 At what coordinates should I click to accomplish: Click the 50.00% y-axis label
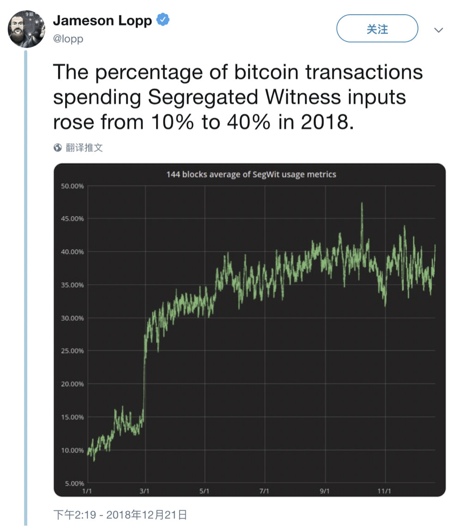tap(72, 186)
